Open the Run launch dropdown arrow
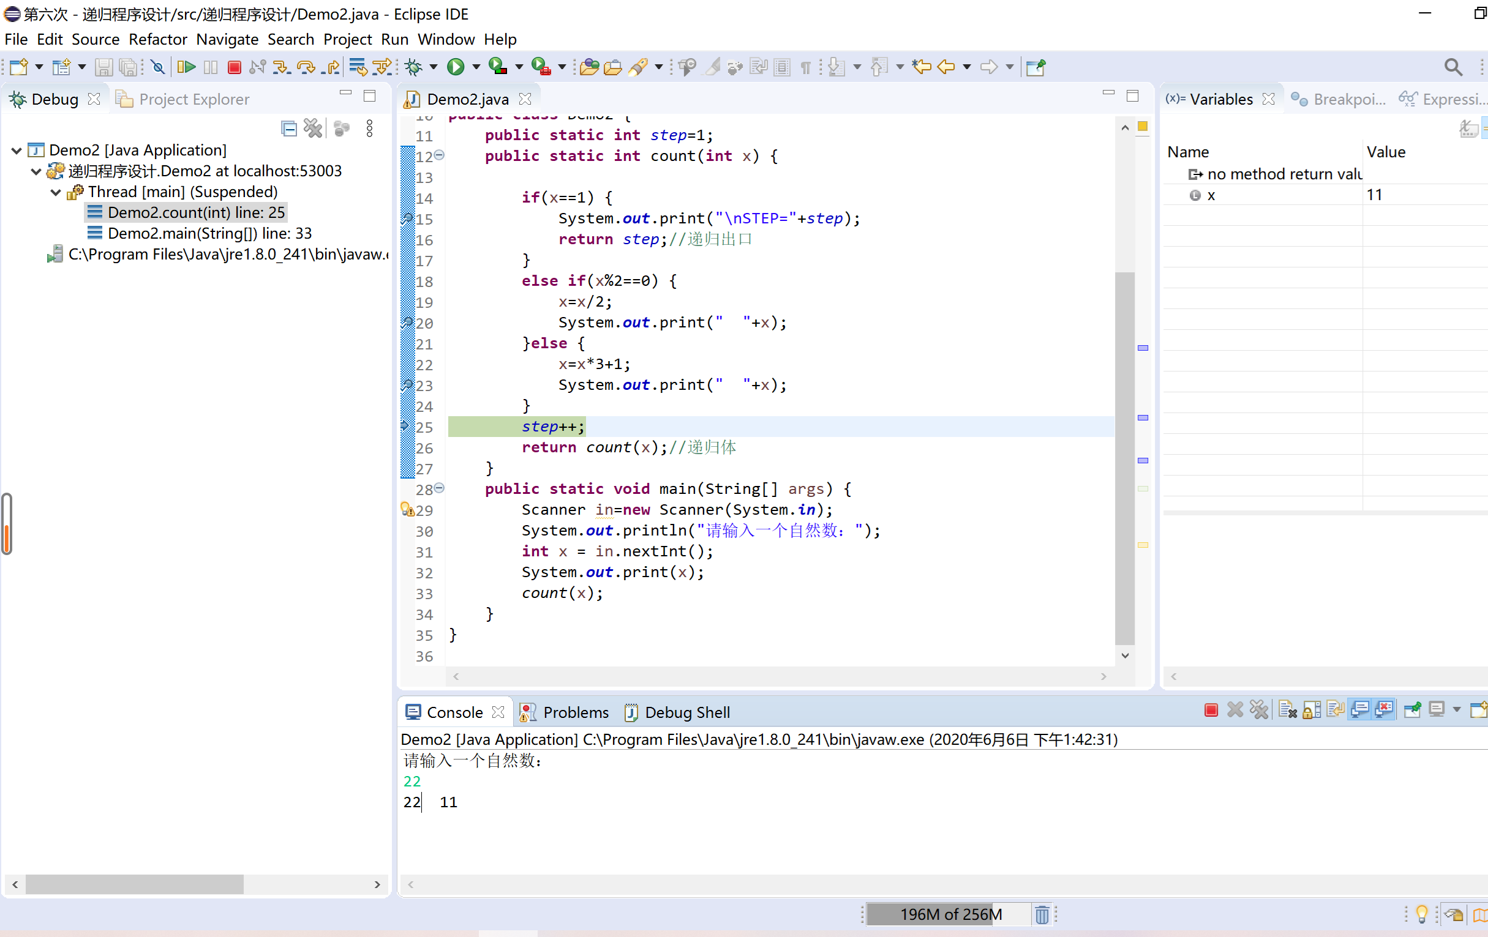1488x937 pixels. (476, 67)
